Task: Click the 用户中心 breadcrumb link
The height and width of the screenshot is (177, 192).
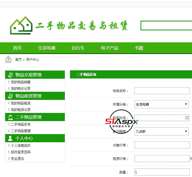Action: [33, 59]
